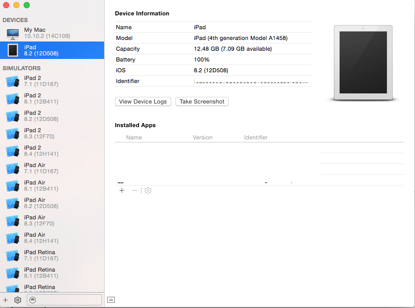Click the Capacity value 12.48 GB

click(233, 49)
